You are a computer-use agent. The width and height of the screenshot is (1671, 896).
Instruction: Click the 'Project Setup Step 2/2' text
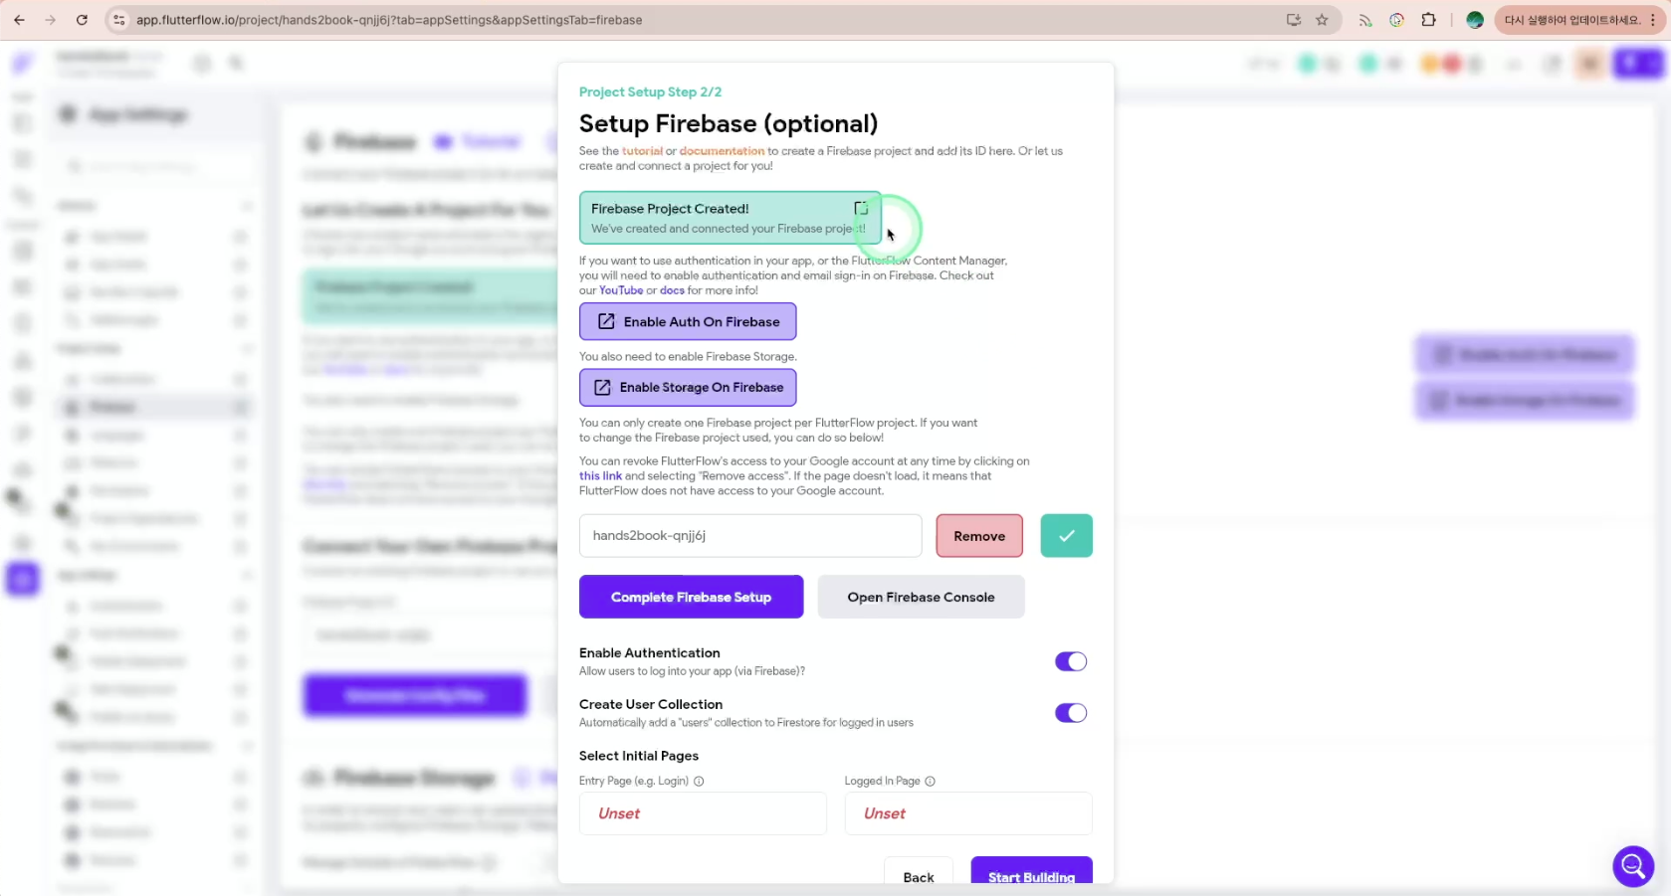pos(650,92)
